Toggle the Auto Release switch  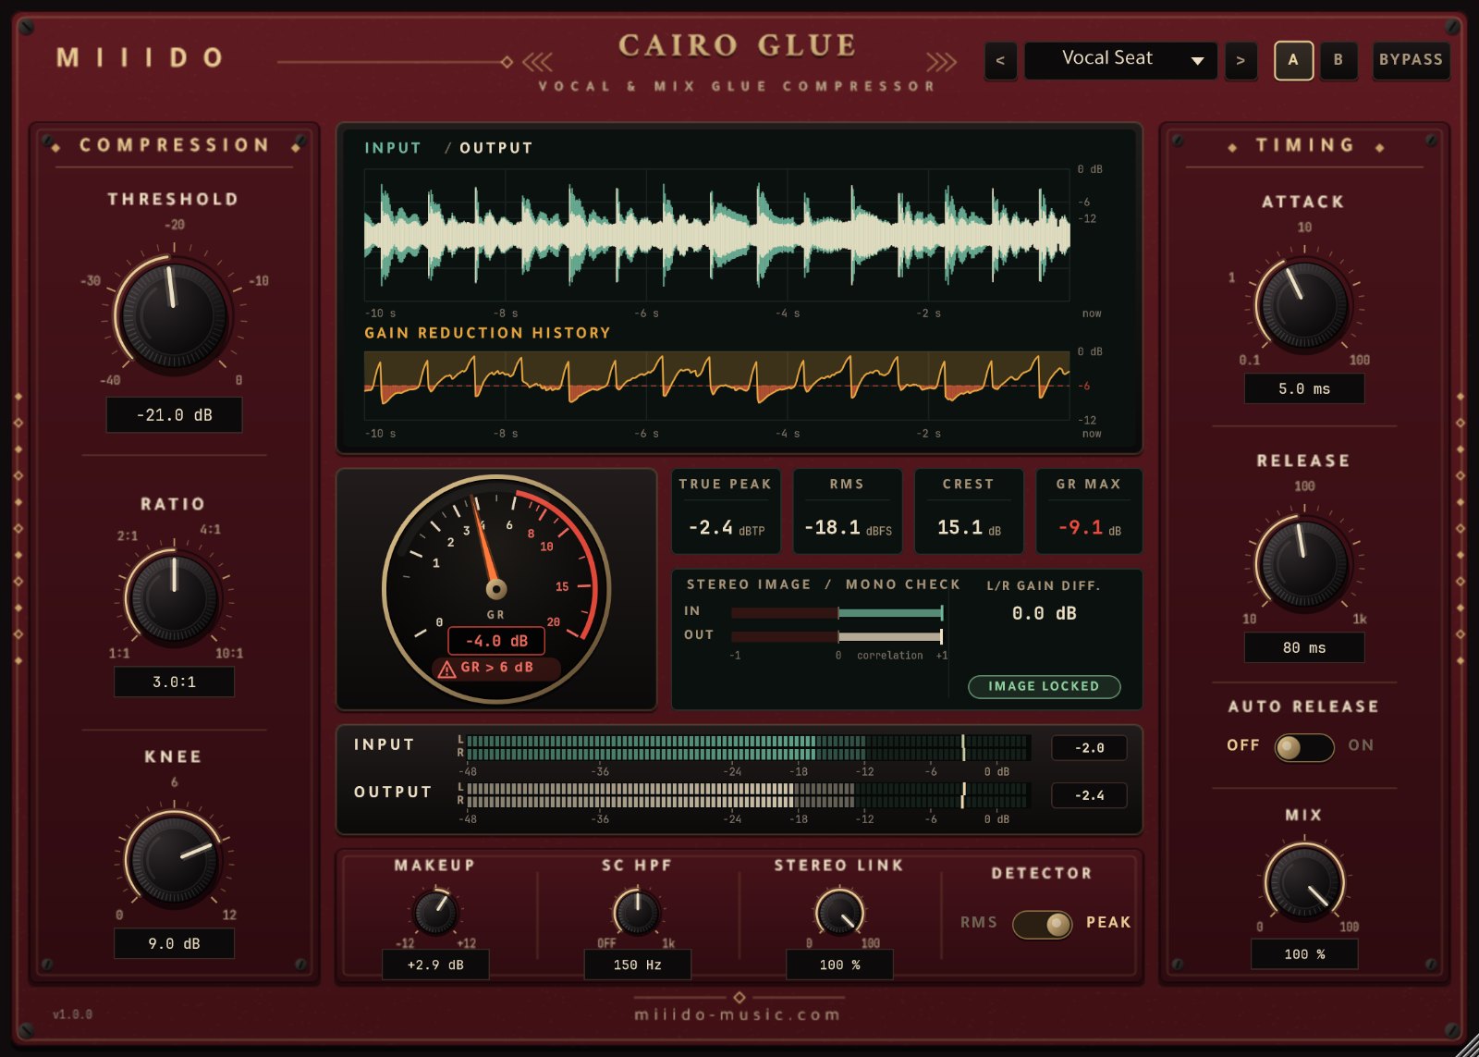1303,746
